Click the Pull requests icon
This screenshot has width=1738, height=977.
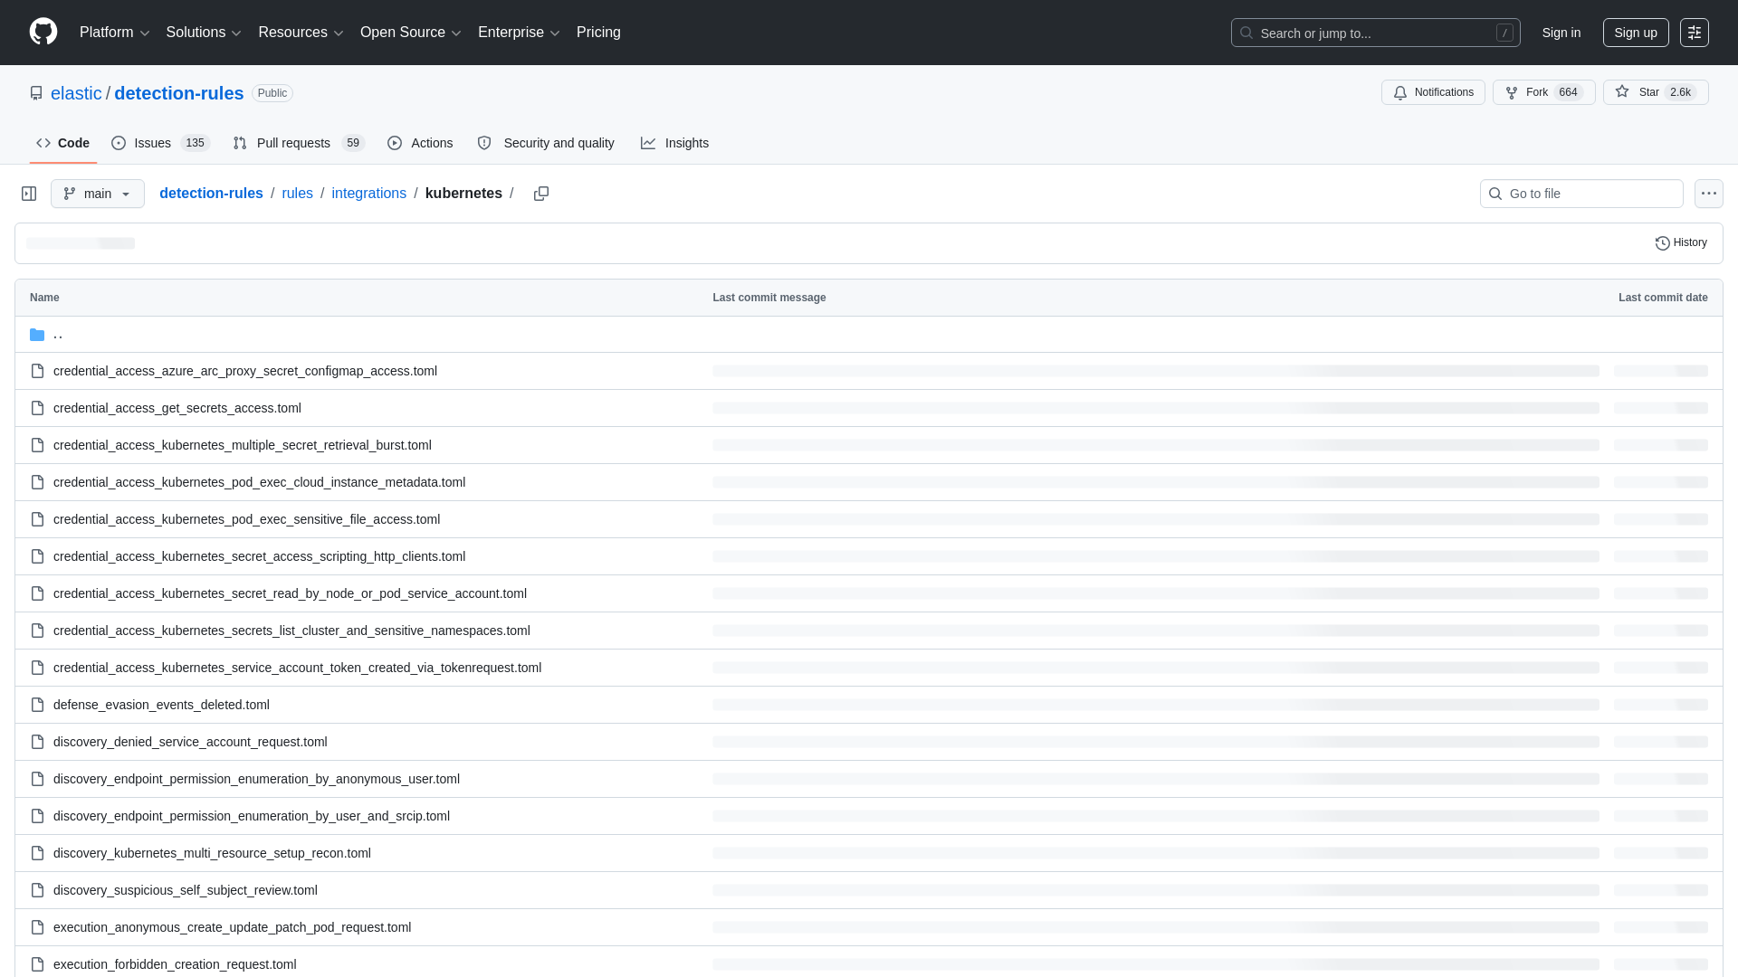[240, 143]
